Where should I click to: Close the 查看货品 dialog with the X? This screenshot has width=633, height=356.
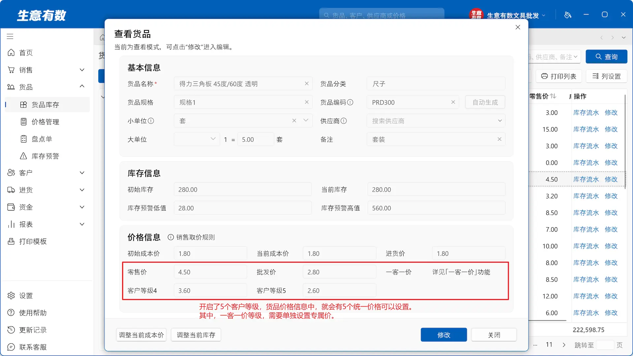click(x=518, y=27)
